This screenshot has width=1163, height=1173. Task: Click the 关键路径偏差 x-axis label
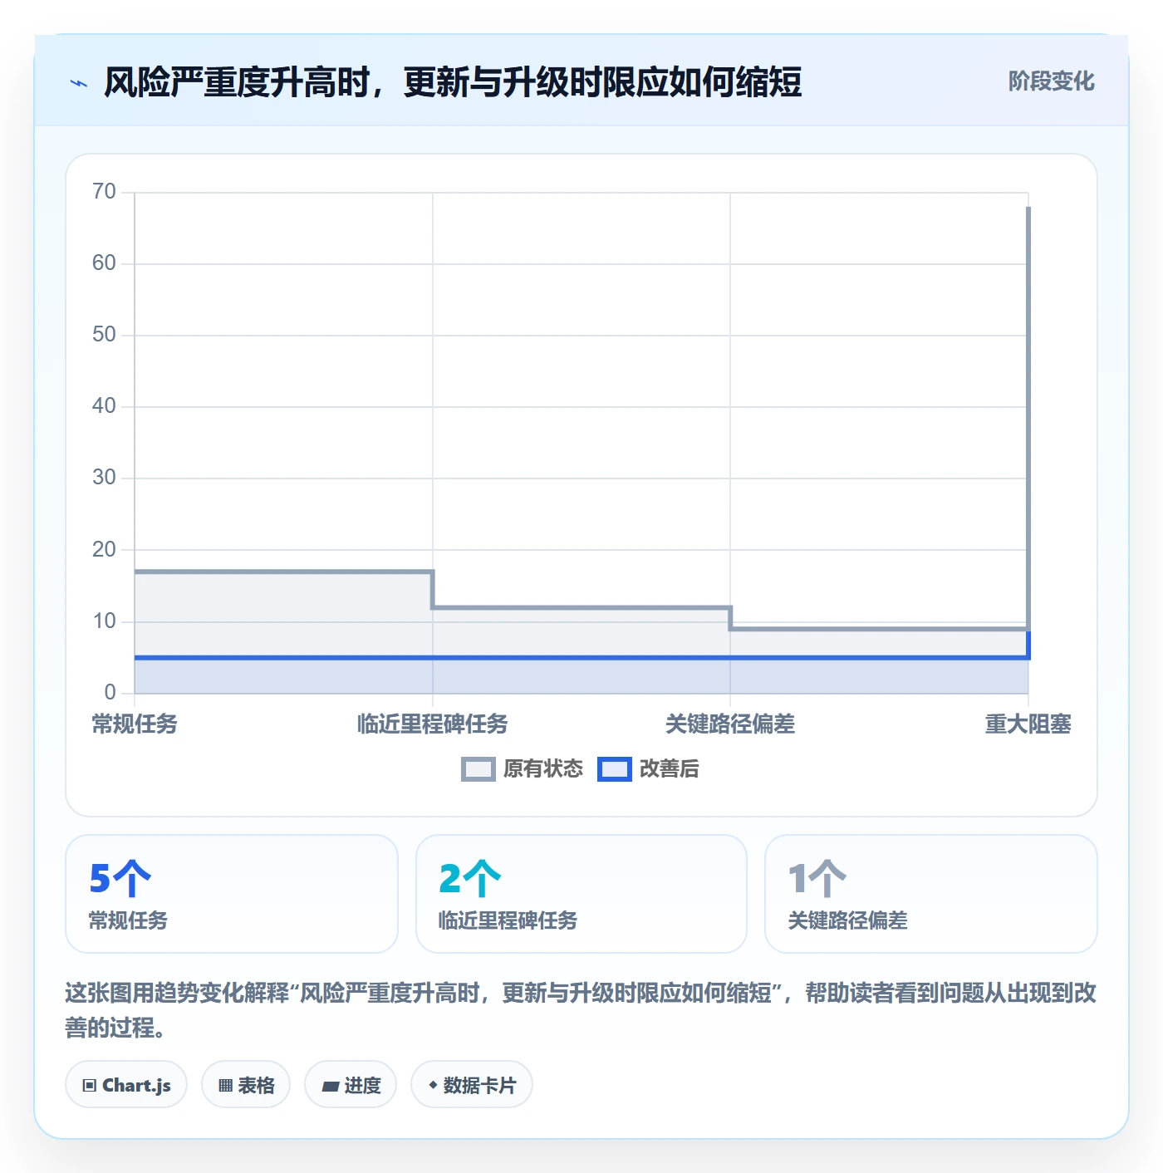point(730,724)
